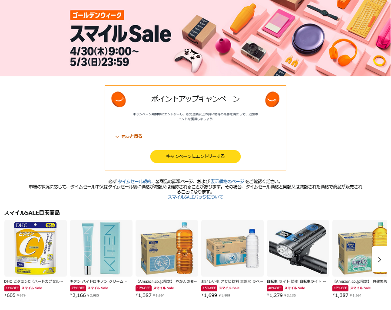
Task: Open タイムセール規約 link
Action: tap(135, 181)
